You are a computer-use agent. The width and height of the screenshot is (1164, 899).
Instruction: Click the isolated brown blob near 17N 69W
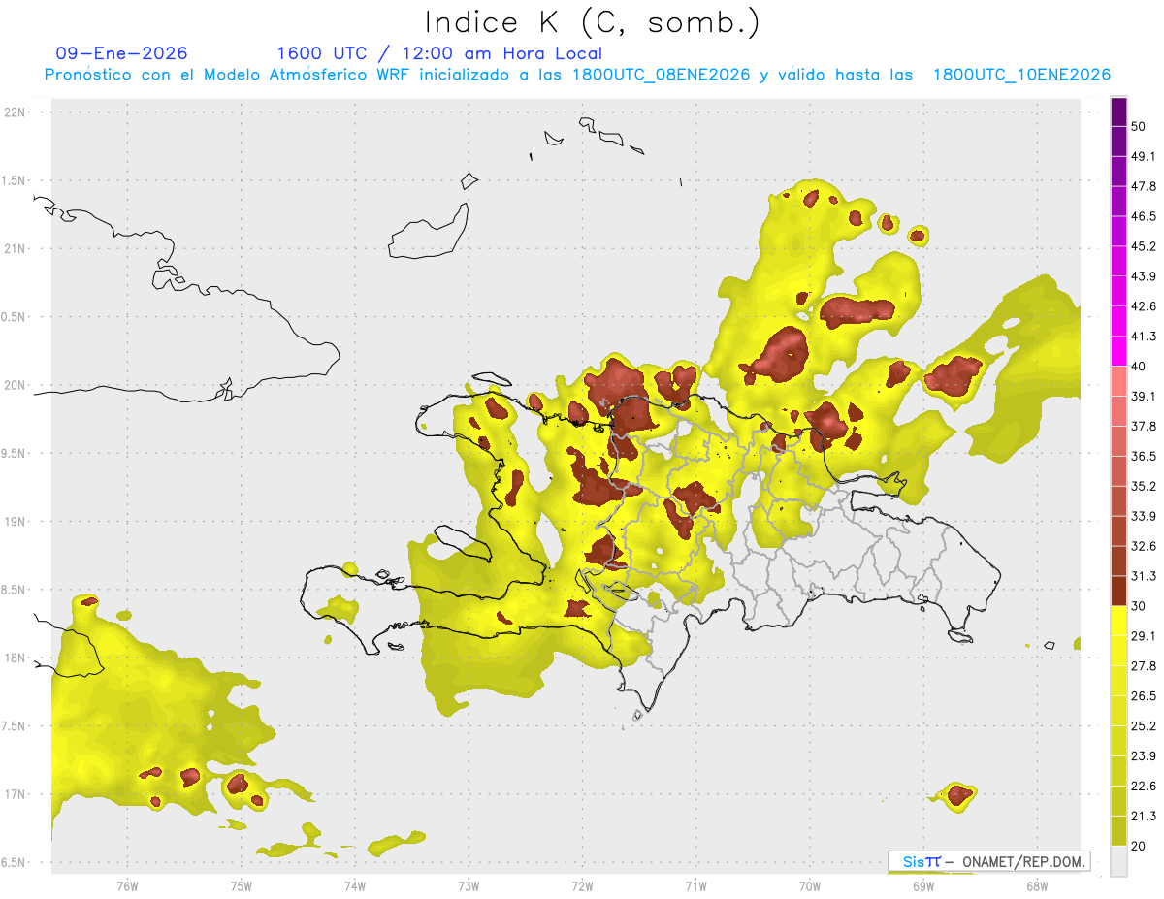tap(959, 795)
